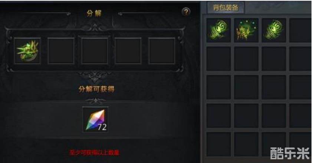
Task: Click the 分解 title heading
Action: (94, 13)
